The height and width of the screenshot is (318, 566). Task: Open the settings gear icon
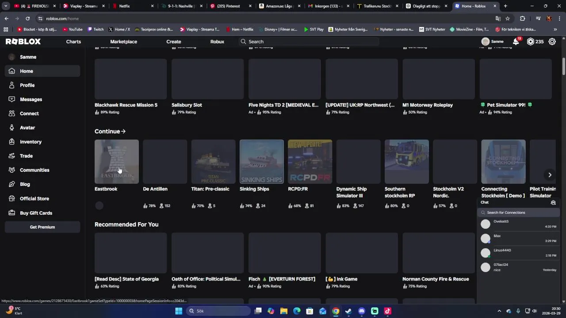552,42
